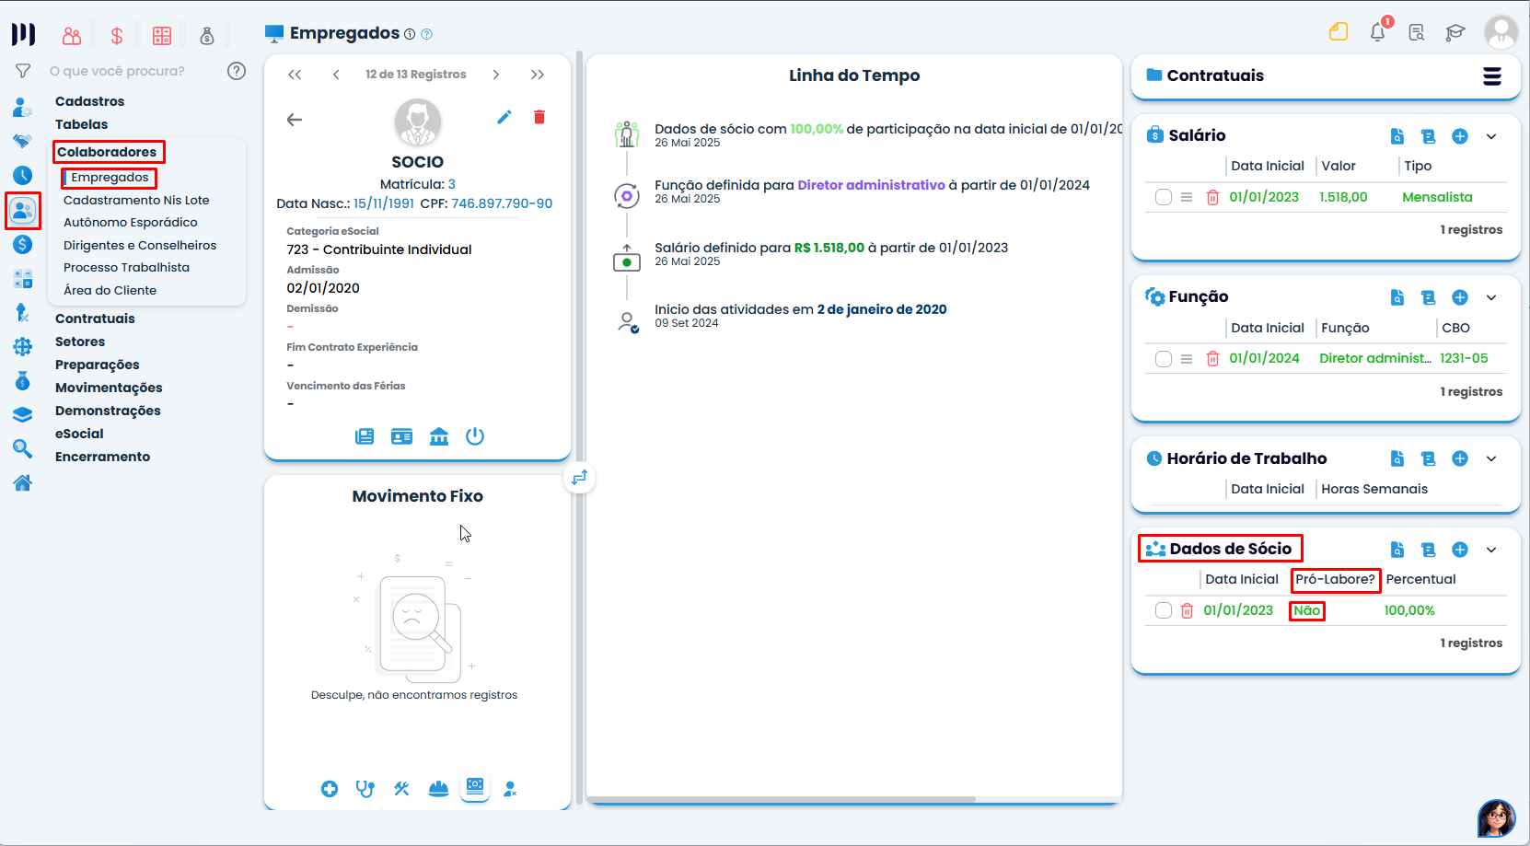Click the money bag icon in top bar
Screen dimensions: 1530x846
tap(207, 36)
